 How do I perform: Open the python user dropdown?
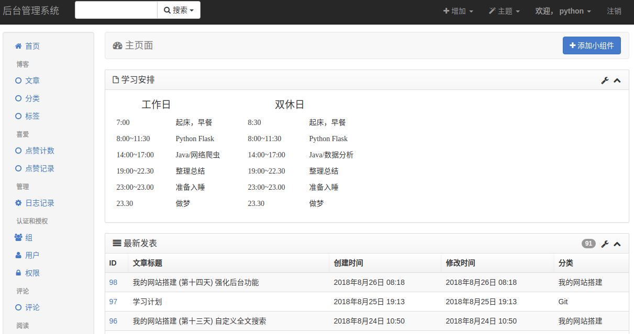click(563, 11)
